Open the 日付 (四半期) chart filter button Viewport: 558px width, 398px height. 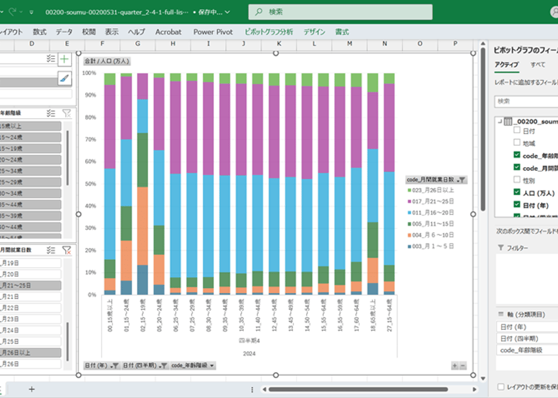145,365
